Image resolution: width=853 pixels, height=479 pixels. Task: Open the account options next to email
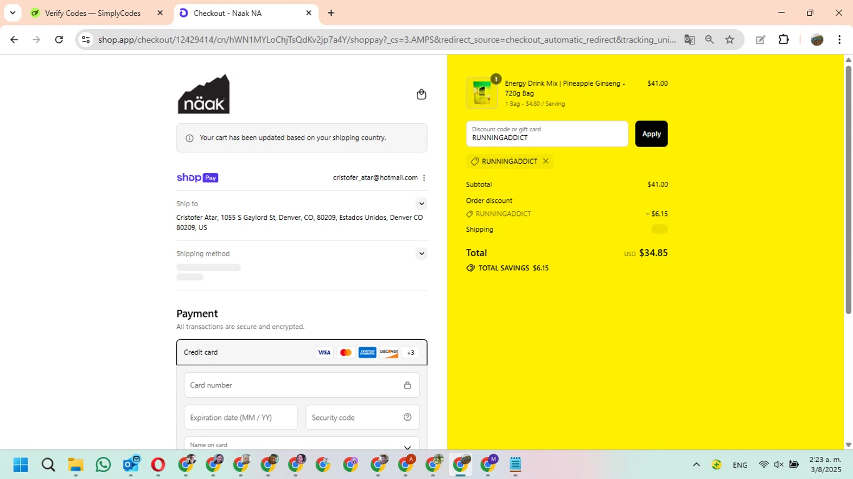click(424, 178)
